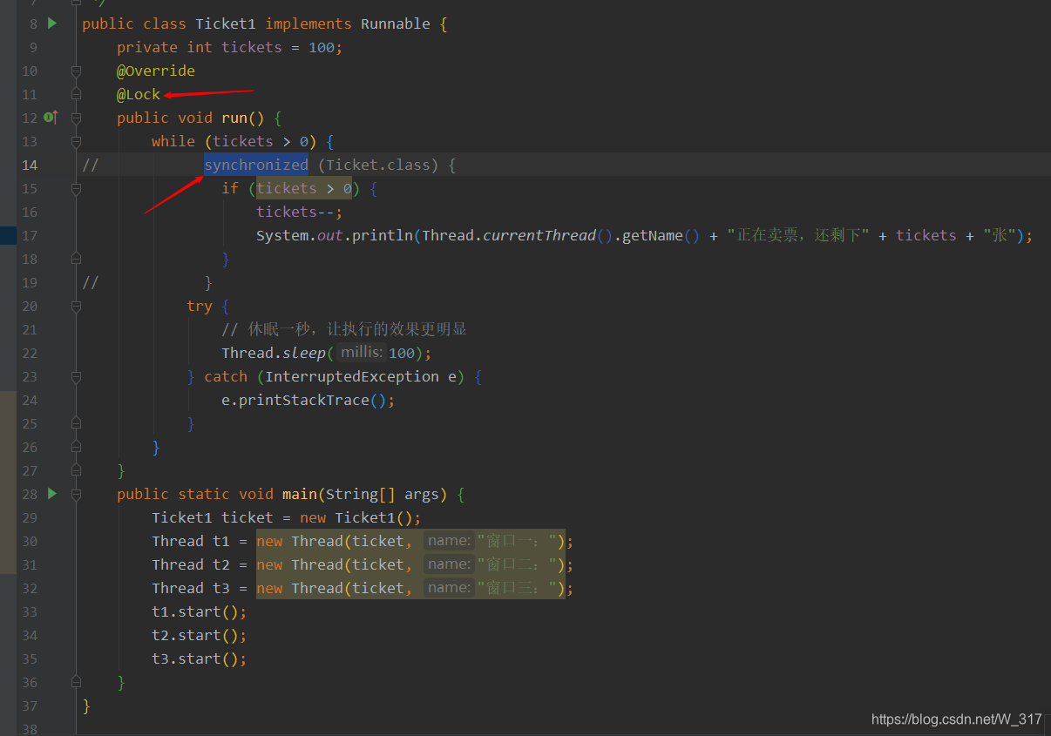Click the string "张"
This screenshot has height=736, width=1051.
click(999, 235)
